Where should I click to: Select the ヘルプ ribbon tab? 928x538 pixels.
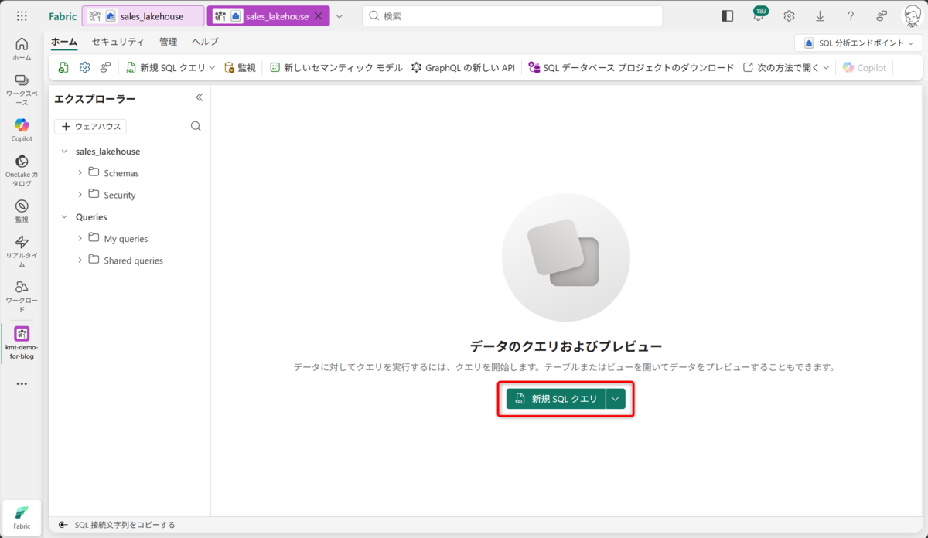[205, 42]
